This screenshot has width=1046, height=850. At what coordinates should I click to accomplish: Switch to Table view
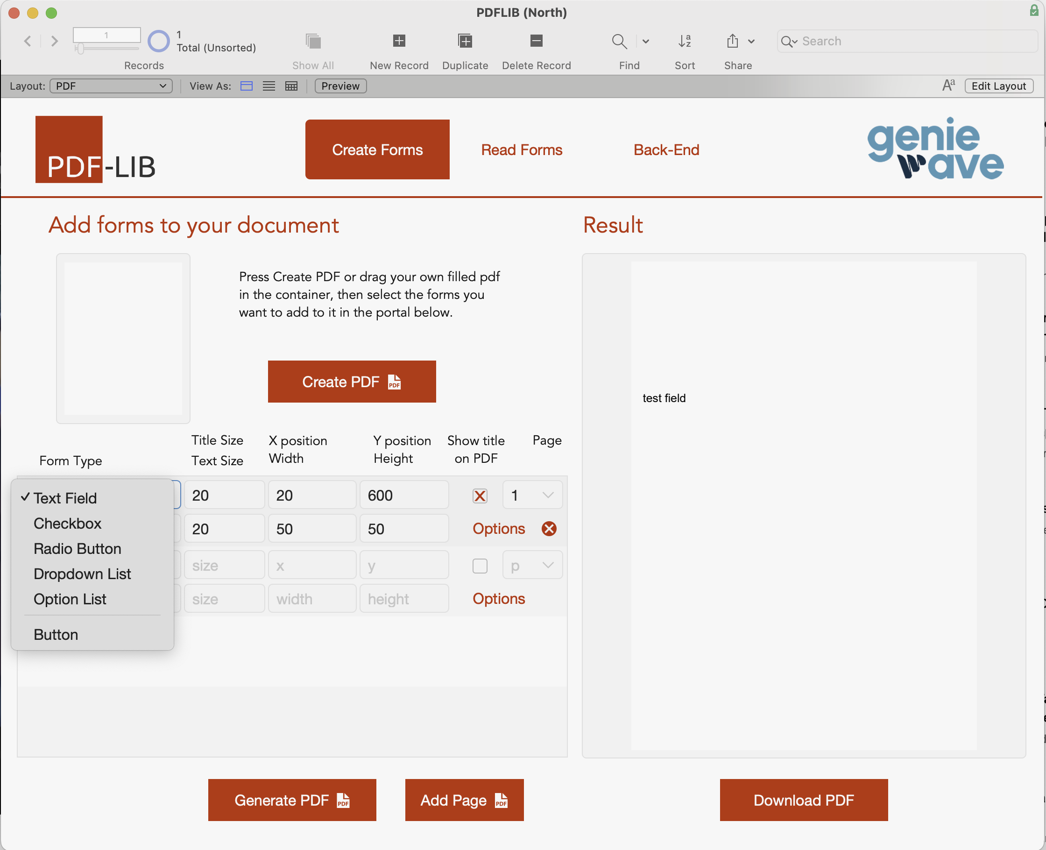[291, 86]
